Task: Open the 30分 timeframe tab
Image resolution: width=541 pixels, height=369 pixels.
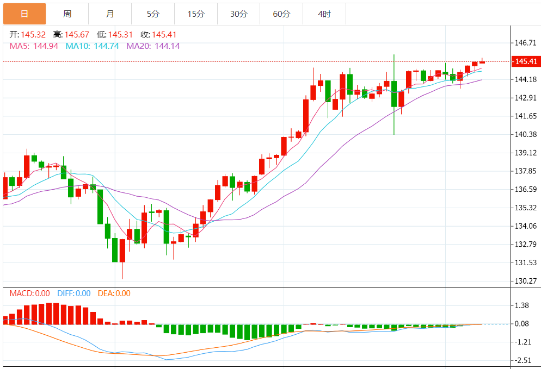Action: point(239,14)
